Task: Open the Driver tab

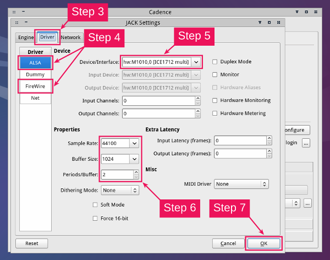Action: 47,37
